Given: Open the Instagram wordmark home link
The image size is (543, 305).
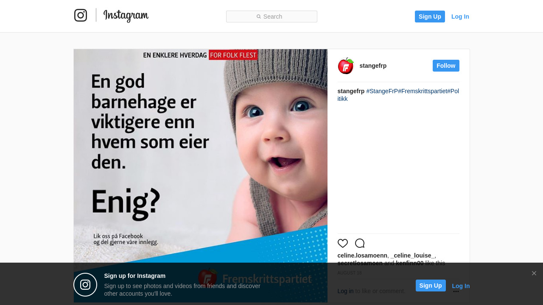Looking at the screenshot, I should point(126,16).
